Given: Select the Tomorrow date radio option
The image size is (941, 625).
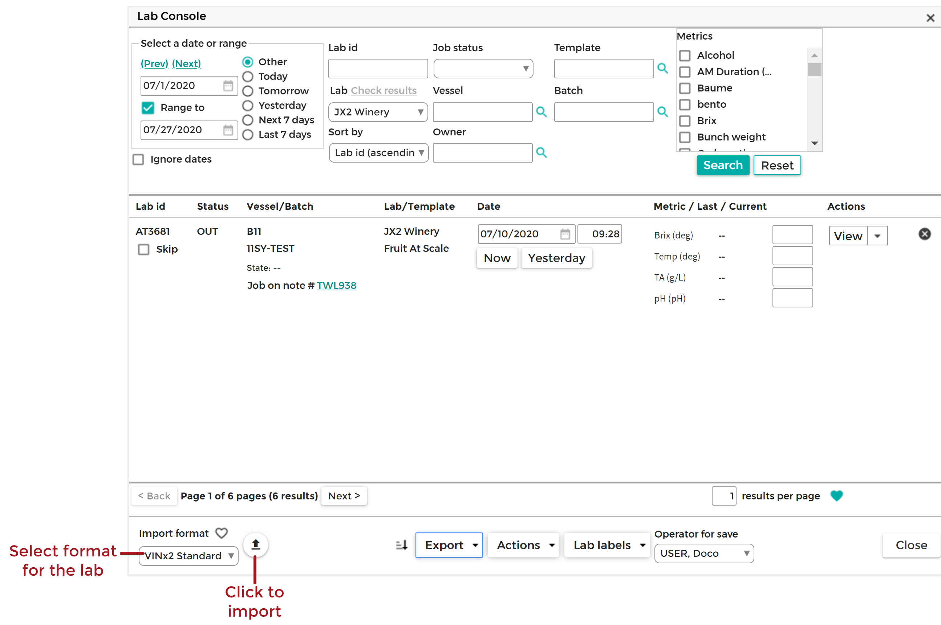Looking at the screenshot, I should point(248,91).
